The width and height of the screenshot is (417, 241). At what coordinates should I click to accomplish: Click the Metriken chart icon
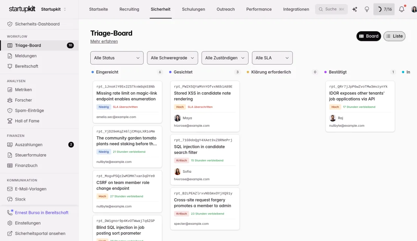pyautogui.click(x=10, y=90)
